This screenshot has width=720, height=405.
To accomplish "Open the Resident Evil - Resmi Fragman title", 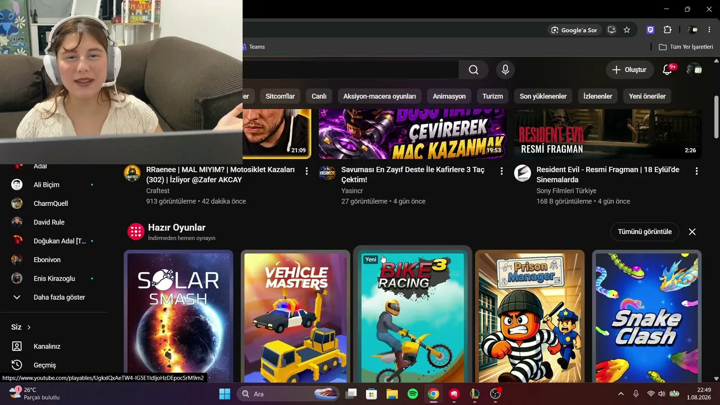I will click(x=608, y=174).
